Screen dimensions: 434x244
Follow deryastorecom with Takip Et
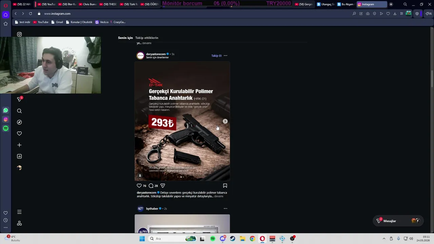click(216, 56)
